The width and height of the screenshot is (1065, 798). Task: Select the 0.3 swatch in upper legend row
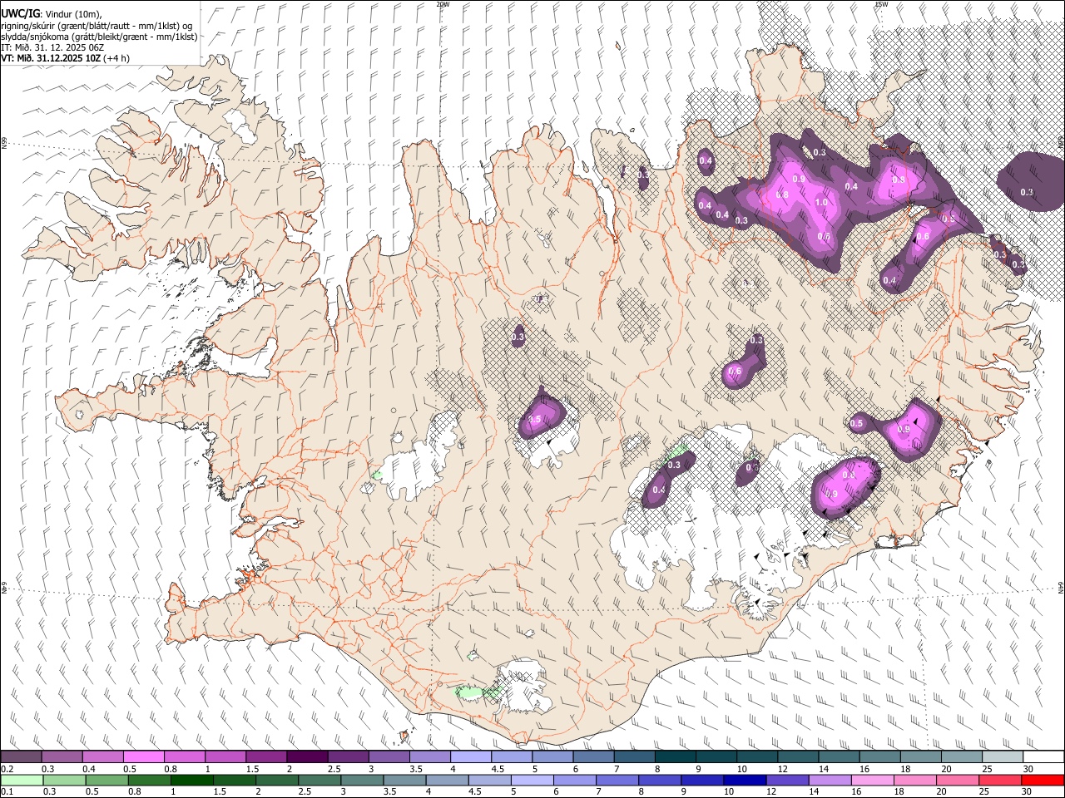point(62,757)
